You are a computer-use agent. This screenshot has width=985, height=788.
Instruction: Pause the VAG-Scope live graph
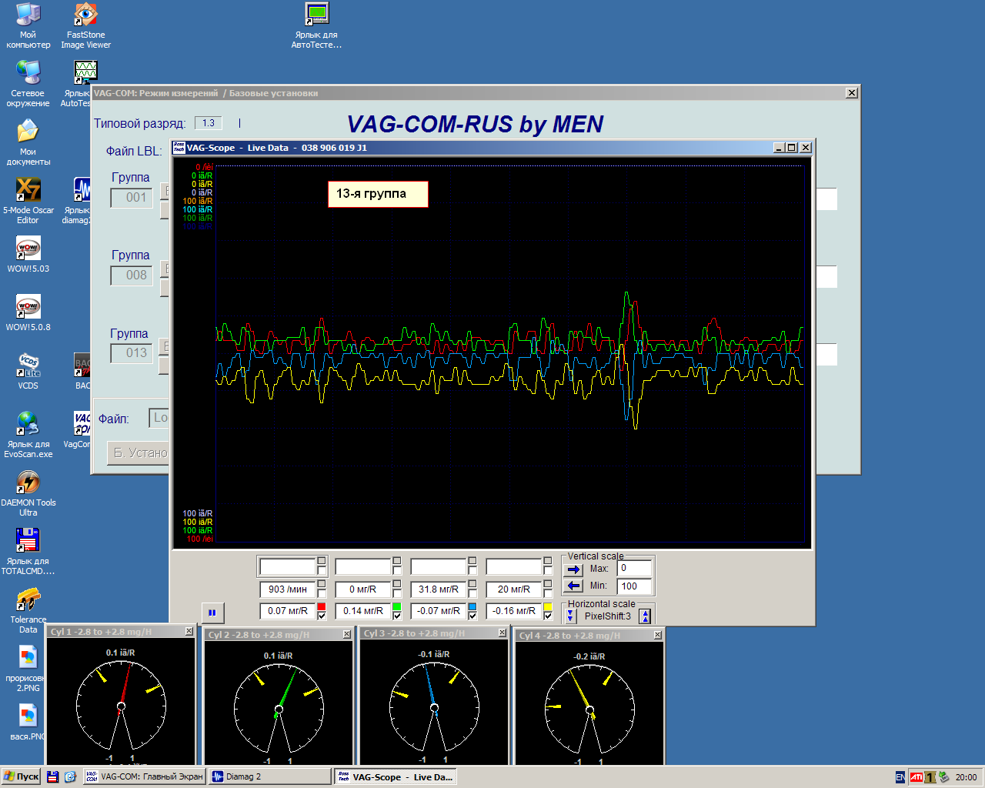coord(212,613)
